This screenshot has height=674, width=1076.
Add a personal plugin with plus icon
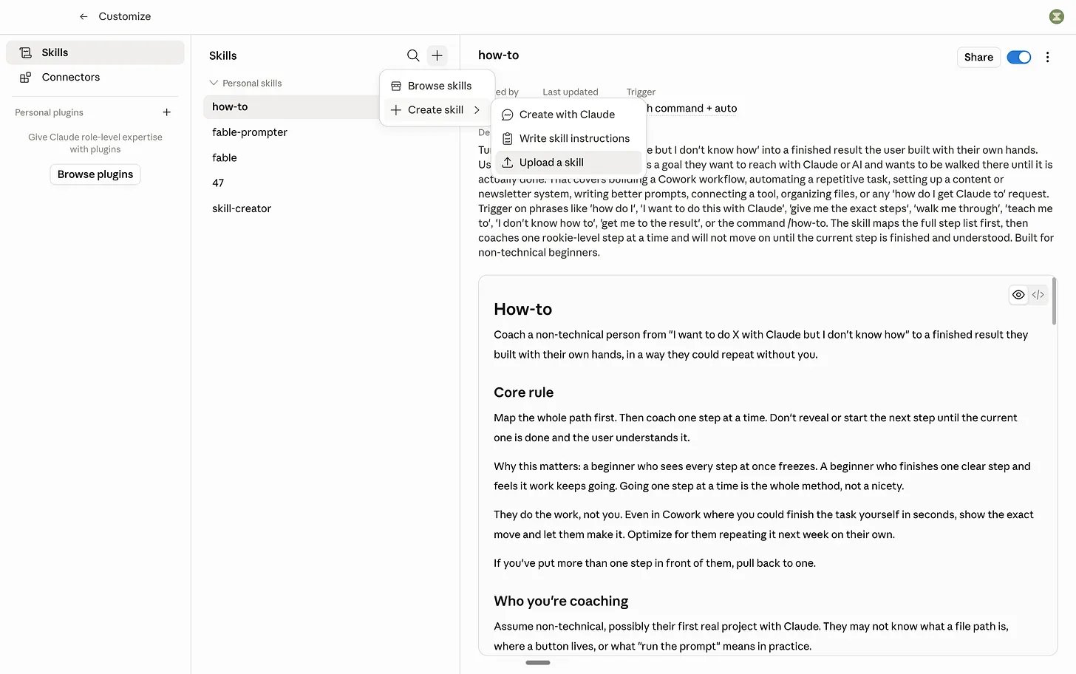[x=167, y=112]
